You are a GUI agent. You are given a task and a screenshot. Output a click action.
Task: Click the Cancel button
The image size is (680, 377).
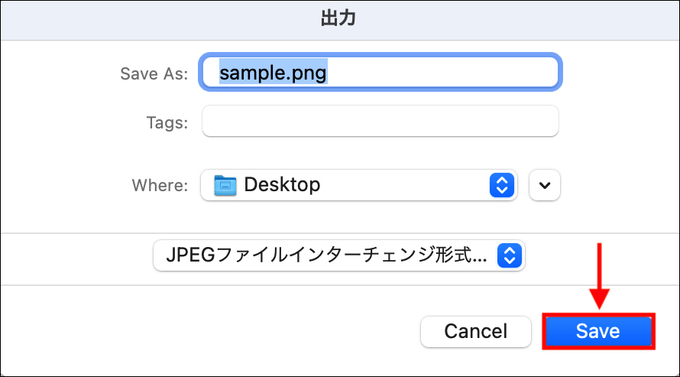pos(476,331)
